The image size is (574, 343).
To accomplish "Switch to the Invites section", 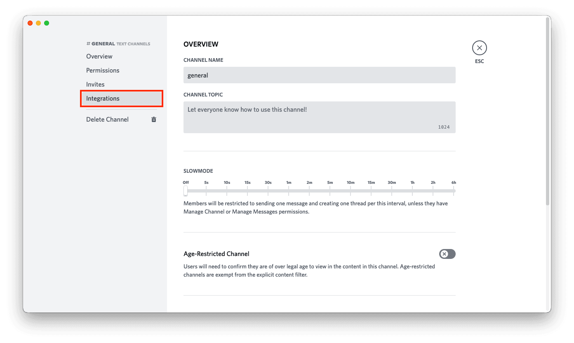I will (95, 84).
